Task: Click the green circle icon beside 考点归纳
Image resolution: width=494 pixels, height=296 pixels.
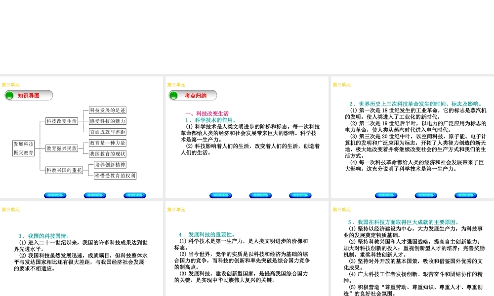Action: point(173,95)
